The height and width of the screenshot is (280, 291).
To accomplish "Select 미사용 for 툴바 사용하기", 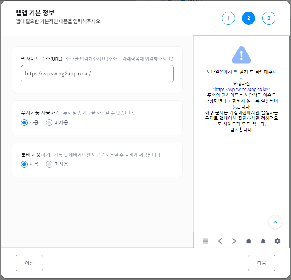I will (49, 164).
